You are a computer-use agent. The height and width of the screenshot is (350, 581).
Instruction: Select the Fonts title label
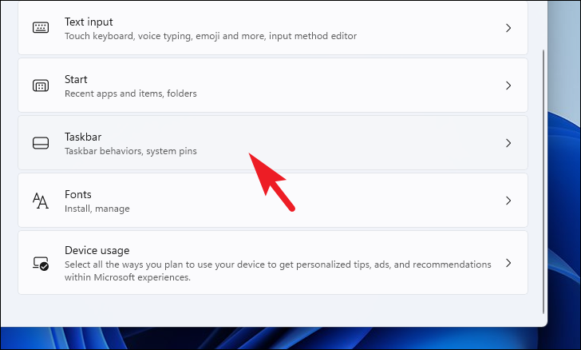pyautogui.click(x=78, y=194)
